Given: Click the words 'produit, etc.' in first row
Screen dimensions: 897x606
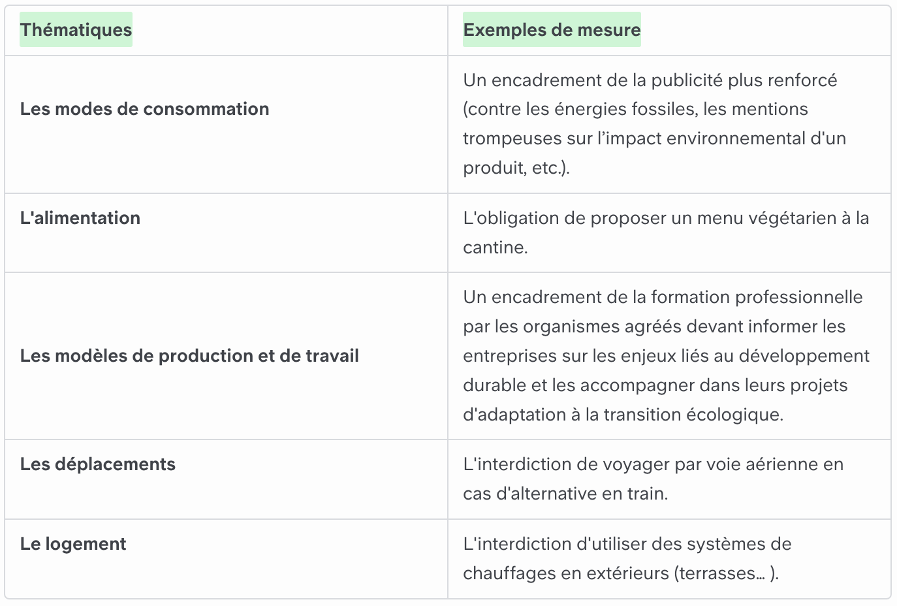Looking at the screenshot, I should [514, 168].
